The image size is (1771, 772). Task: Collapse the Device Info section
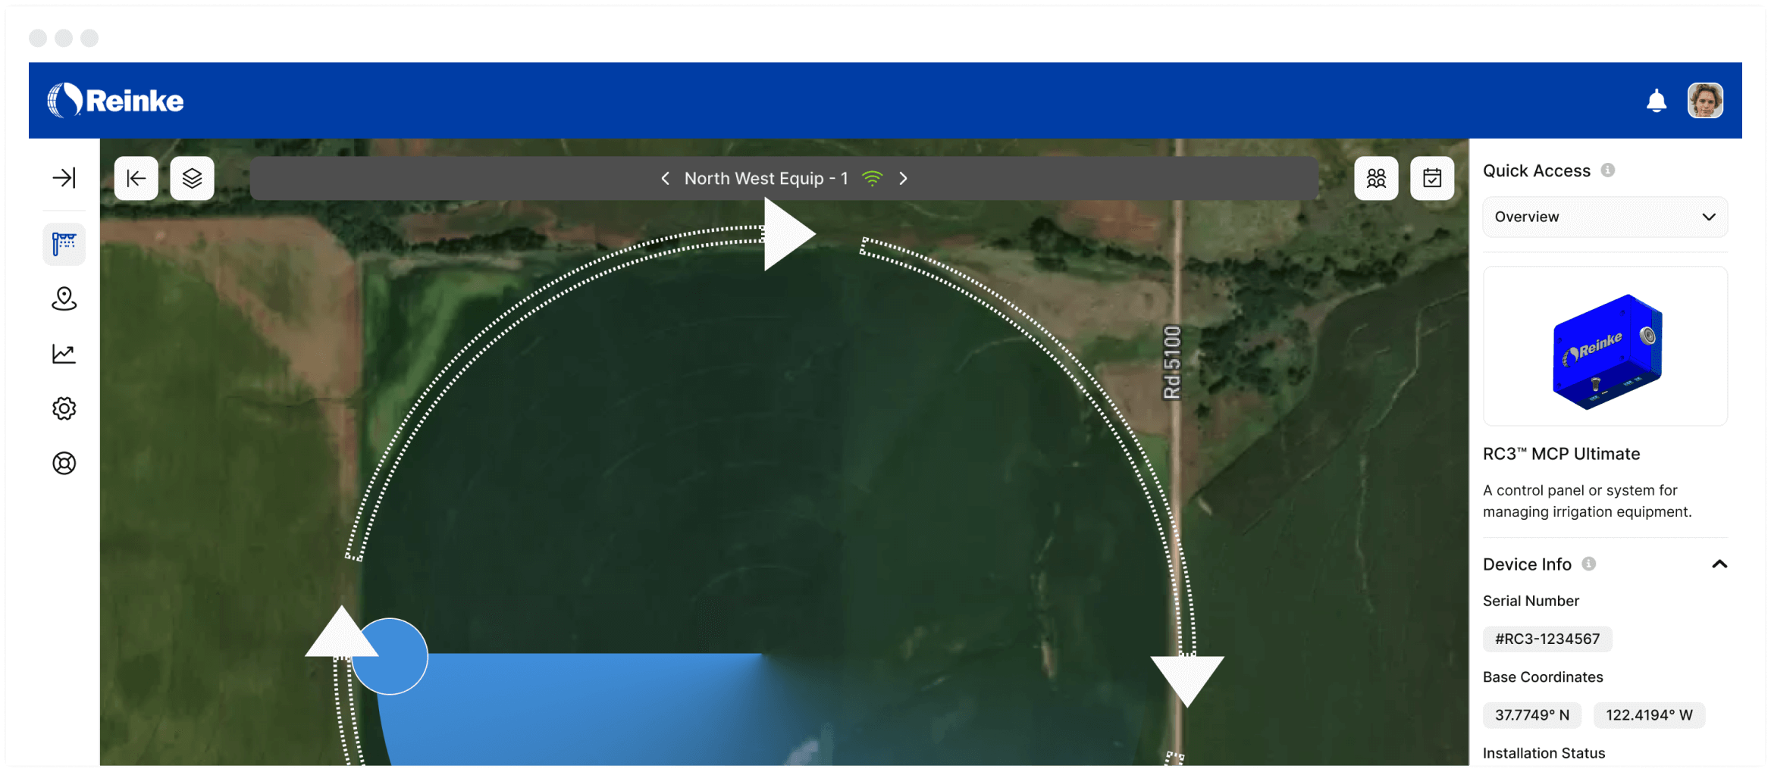(1719, 564)
